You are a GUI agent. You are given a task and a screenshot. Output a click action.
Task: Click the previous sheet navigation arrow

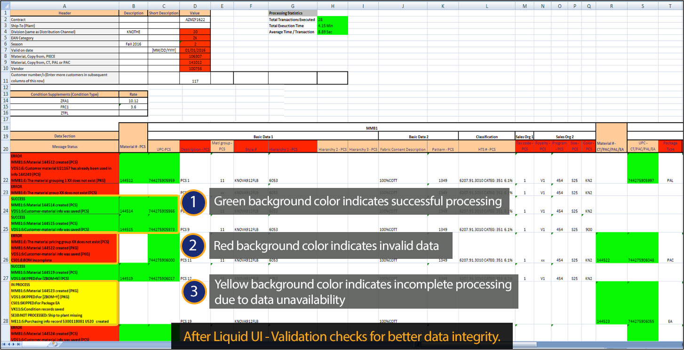(8, 344)
